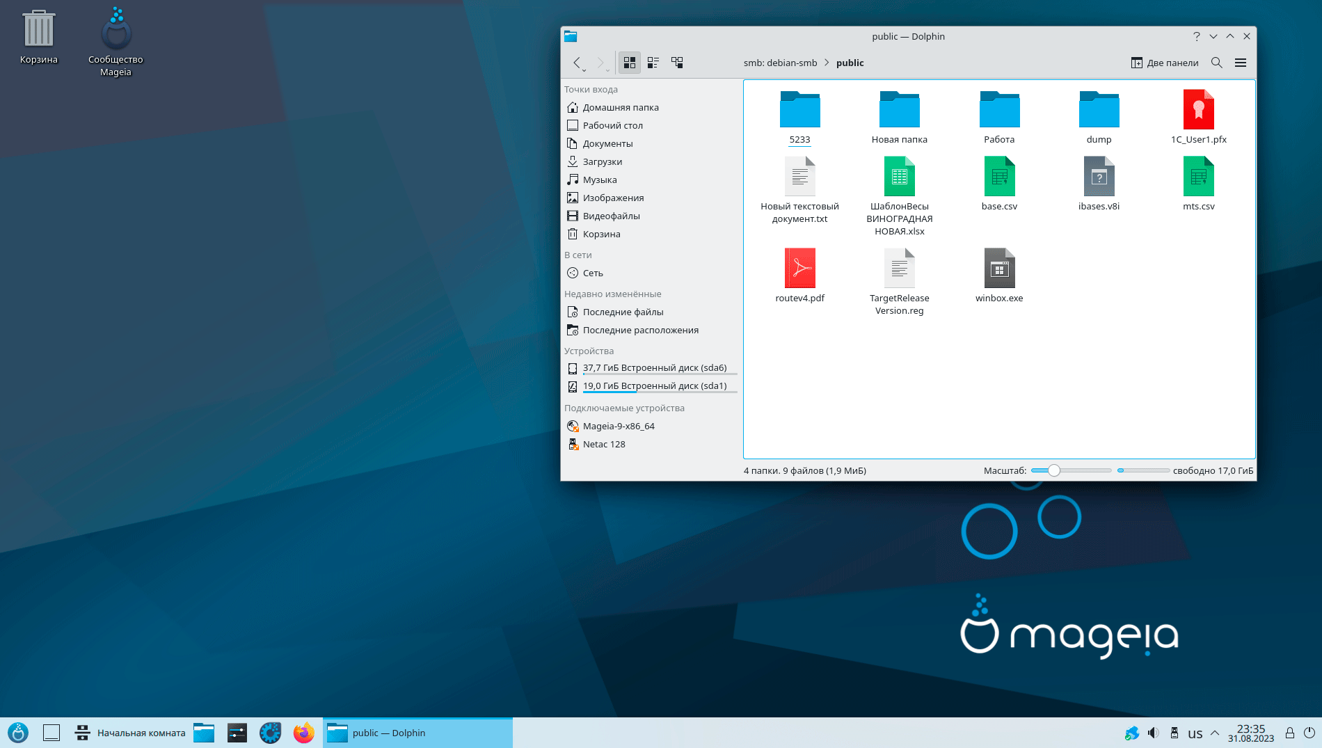
Task: Open the hamburger menu in Dolphin
Action: pyautogui.click(x=1240, y=63)
